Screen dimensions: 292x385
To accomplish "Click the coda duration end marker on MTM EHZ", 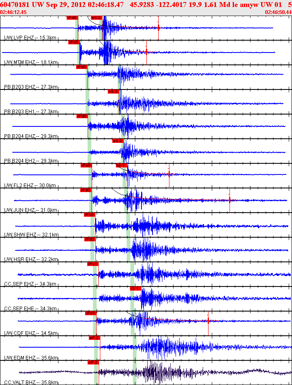I will [x=146, y=52].
